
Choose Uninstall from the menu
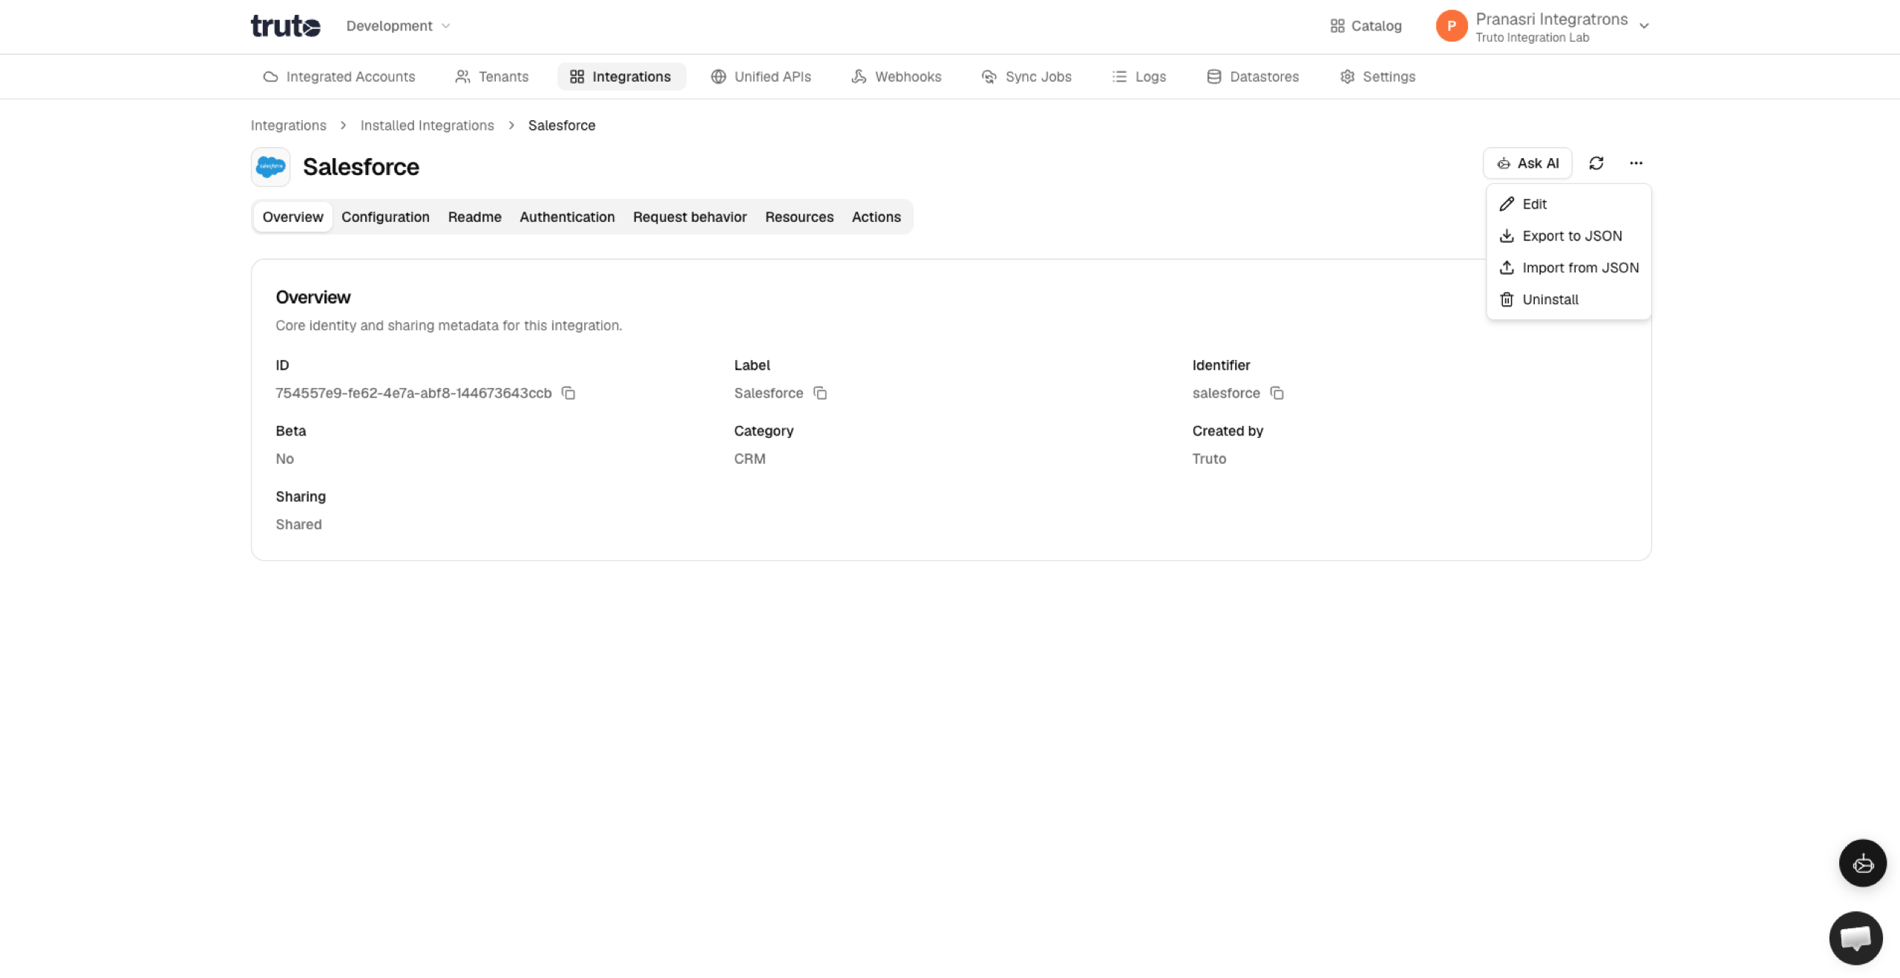(1569, 300)
